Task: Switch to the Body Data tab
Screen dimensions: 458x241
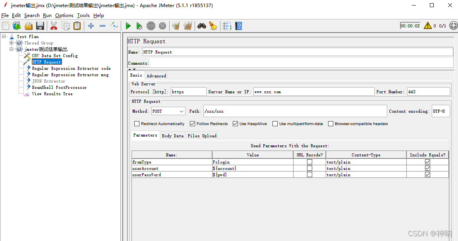Action: 173,136
